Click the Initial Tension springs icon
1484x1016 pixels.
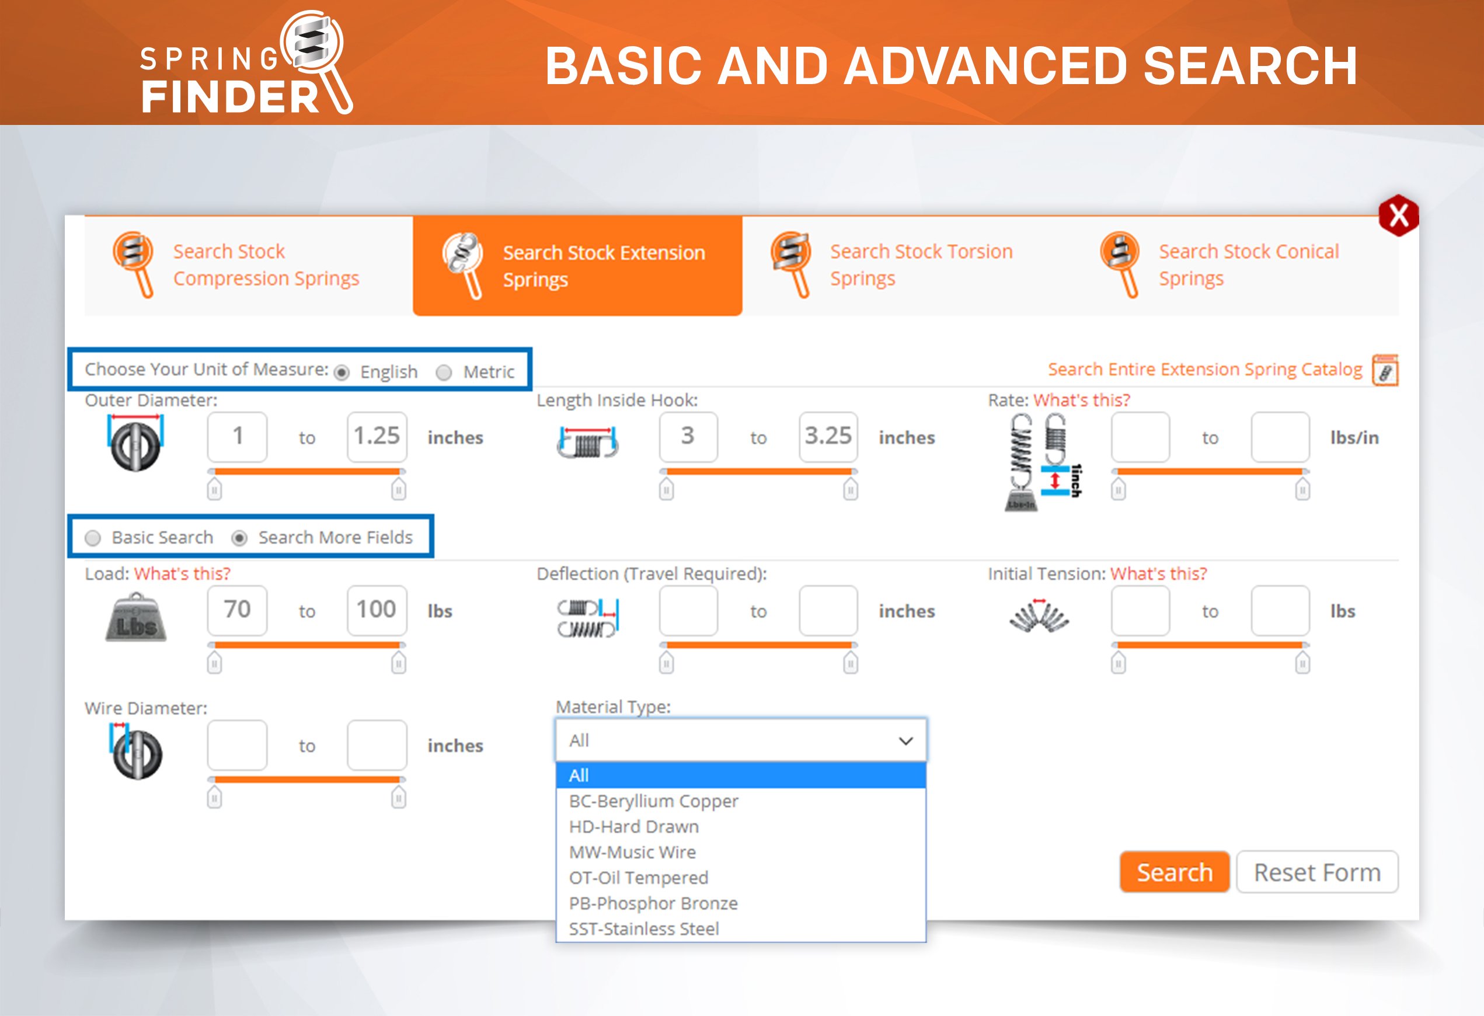point(1039,616)
